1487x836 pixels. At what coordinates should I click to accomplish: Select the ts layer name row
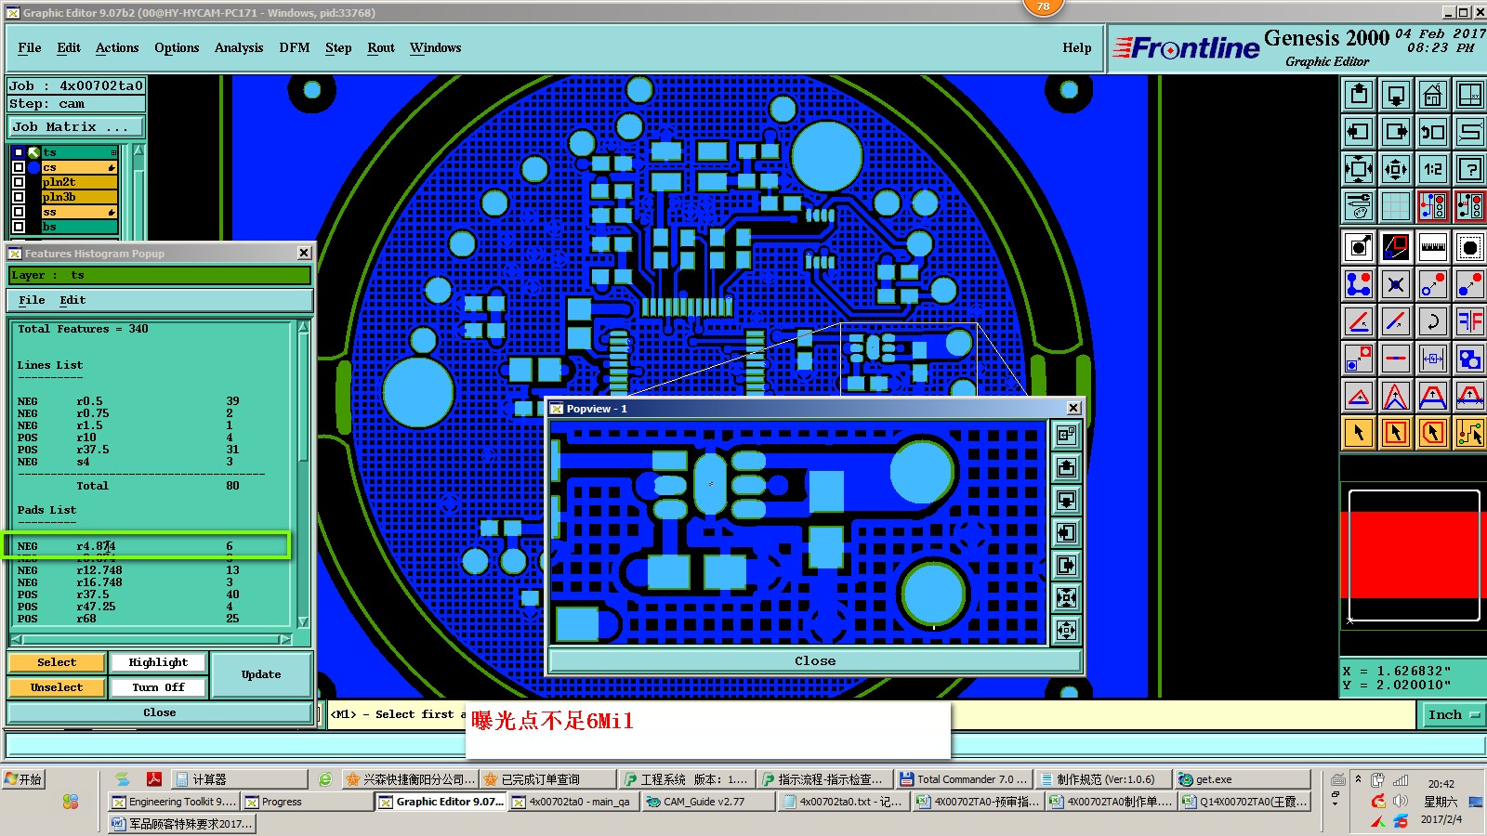coord(79,152)
